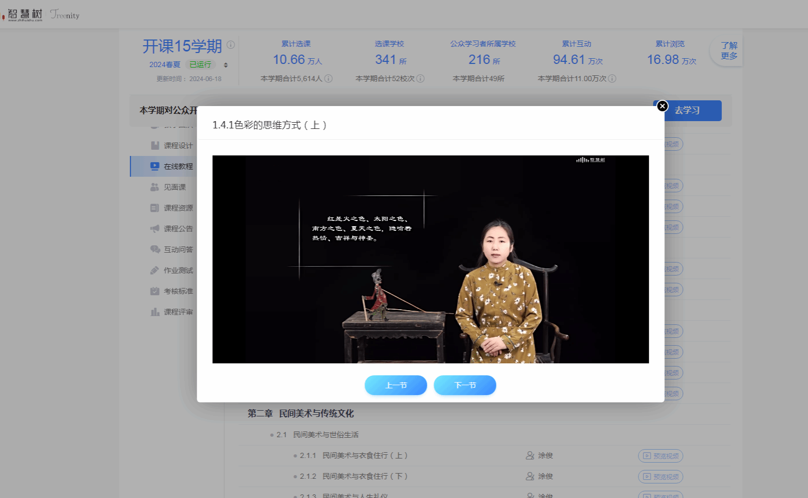
Task: Expand the 2024春夏 semester dropdown
Action: click(226, 65)
